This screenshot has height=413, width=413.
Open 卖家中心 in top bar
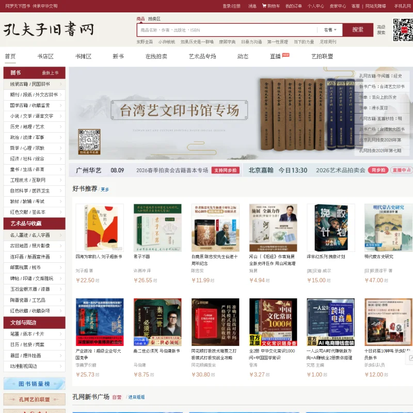click(x=338, y=6)
